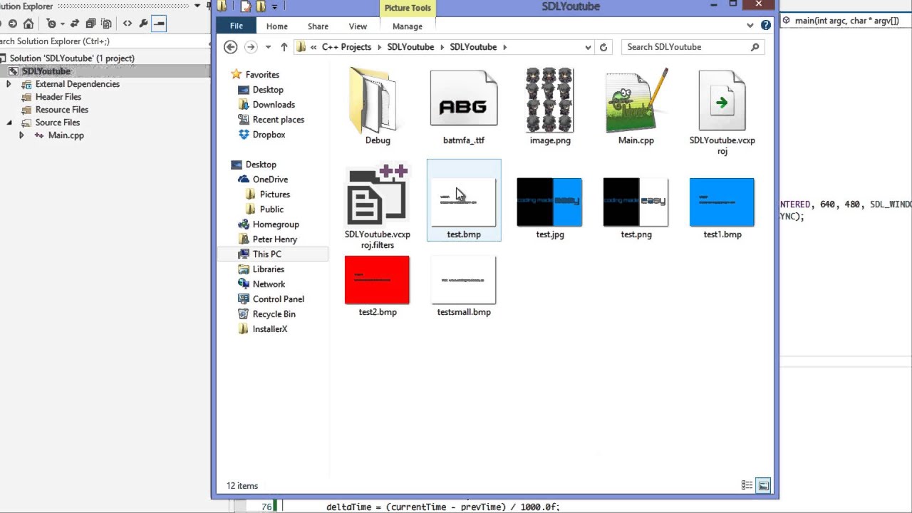Select Favorites in navigation pane
912x513 pixels.
(x=262, y=75)
